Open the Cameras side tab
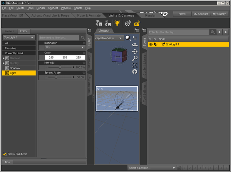The width and height of the screenshot is (231, 172). tap(89, 61)
